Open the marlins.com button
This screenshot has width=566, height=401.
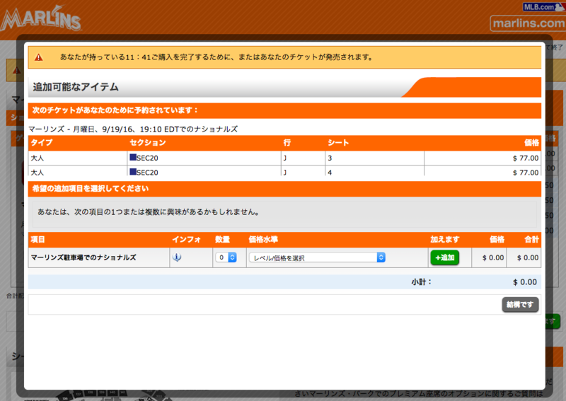click(x=529, y=23)
